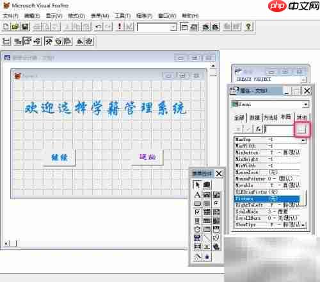Open the Command Window toolbar icon

click(x=184, y=27)
